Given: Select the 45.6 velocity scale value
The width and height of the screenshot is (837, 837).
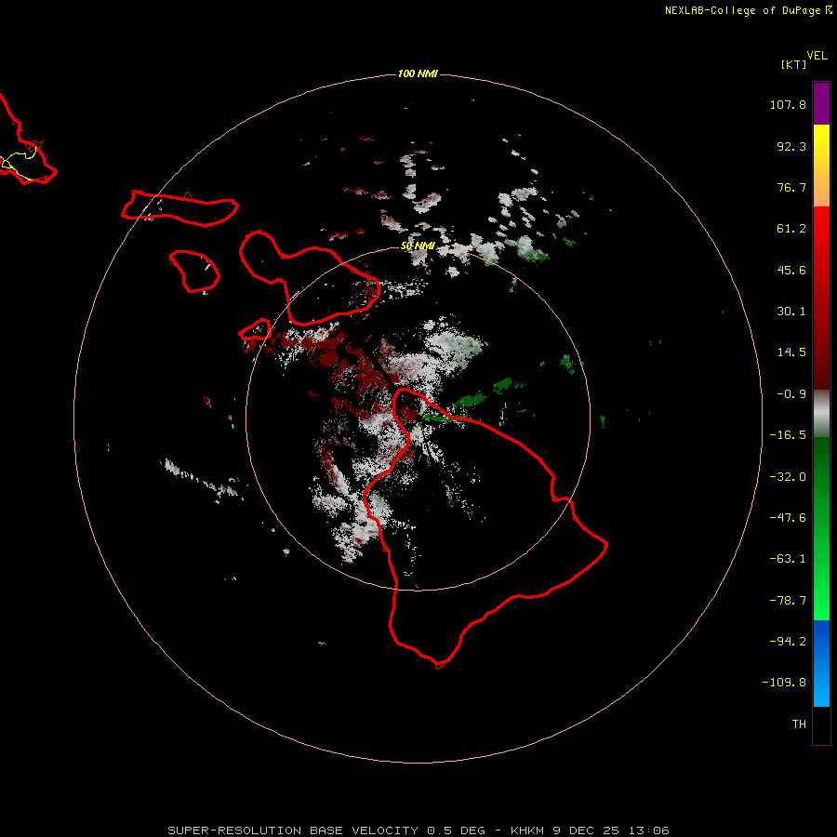Looking at the screenshot, I should tap(791, 270).
